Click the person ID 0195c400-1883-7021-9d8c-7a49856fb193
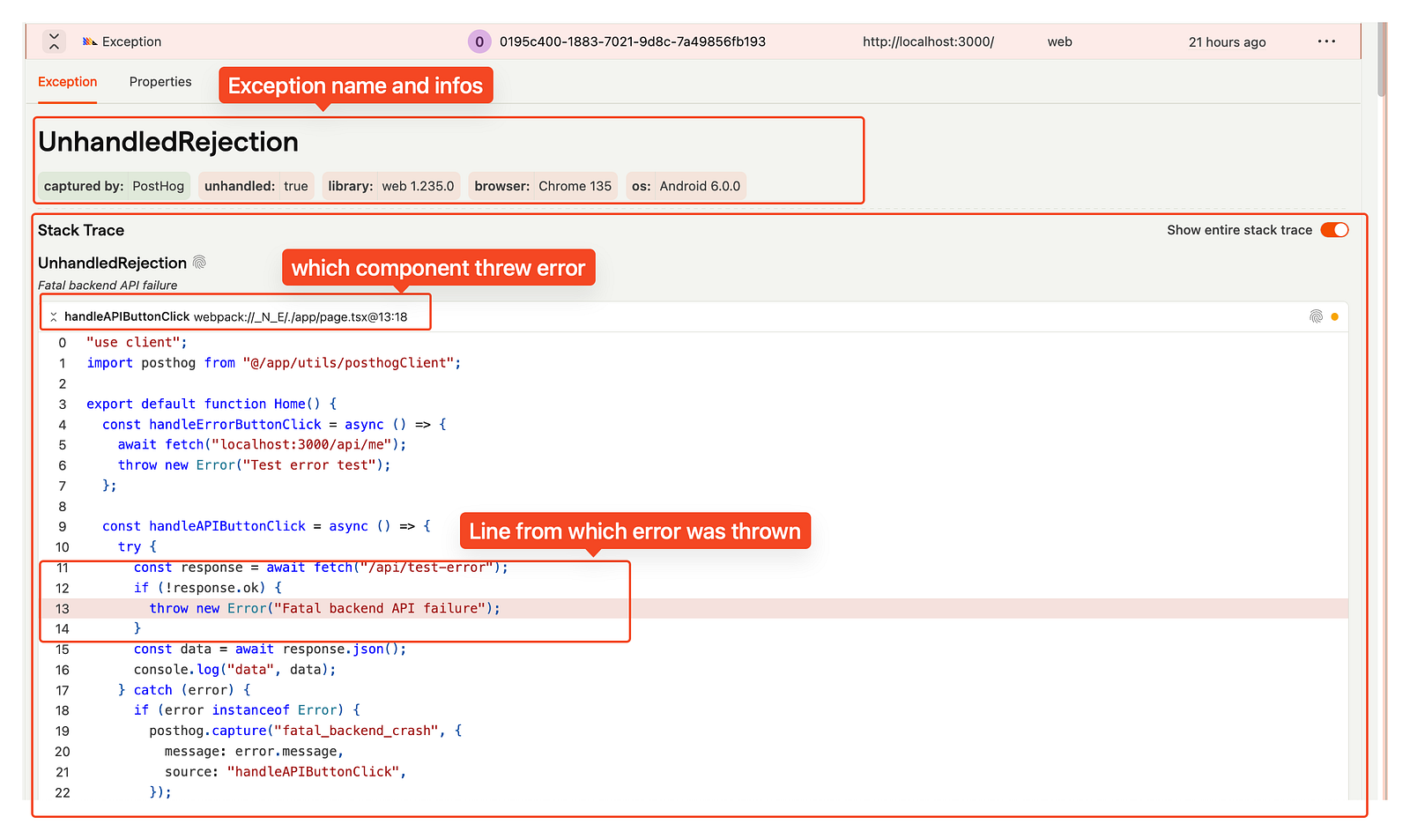Image resolution: width=1410 pixels, height=839 pixels. coord(633,41)
